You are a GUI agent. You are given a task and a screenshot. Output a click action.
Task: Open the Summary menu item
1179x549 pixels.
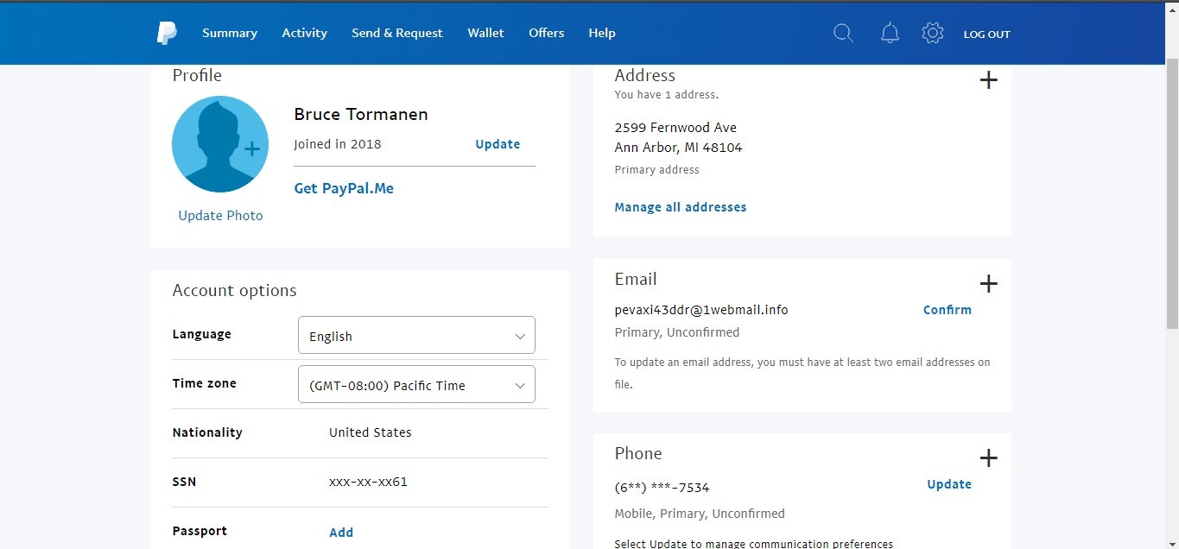click(x=230, y=34)
